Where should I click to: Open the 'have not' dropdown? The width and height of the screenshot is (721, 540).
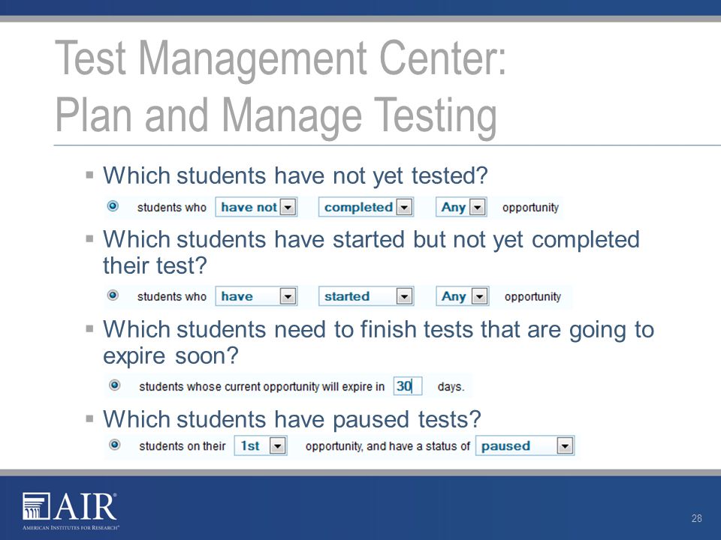pos(256,207)
